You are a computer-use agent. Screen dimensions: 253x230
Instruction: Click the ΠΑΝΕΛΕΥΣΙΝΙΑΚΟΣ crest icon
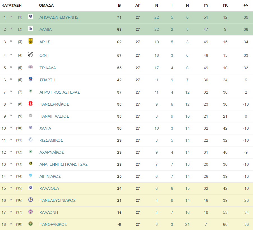[x=31, y=200]
